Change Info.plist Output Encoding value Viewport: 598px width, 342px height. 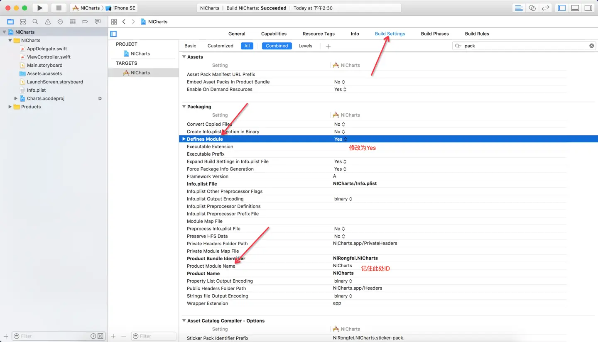tap(343, 199)
